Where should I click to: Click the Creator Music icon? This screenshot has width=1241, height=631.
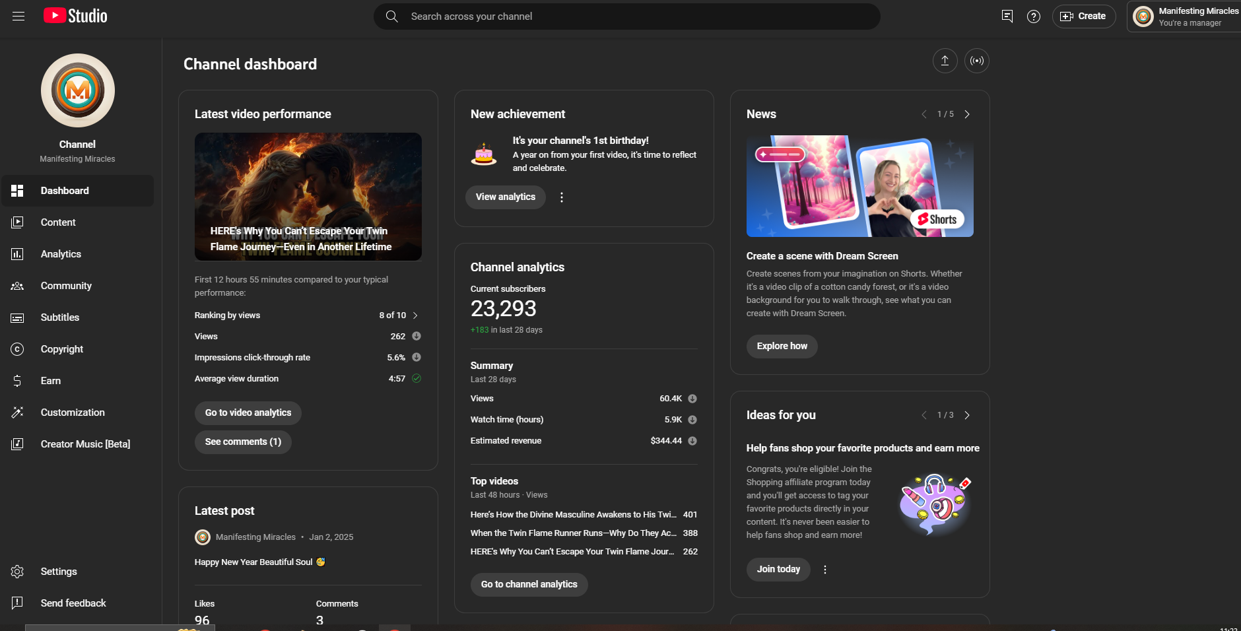click(17, 444)
